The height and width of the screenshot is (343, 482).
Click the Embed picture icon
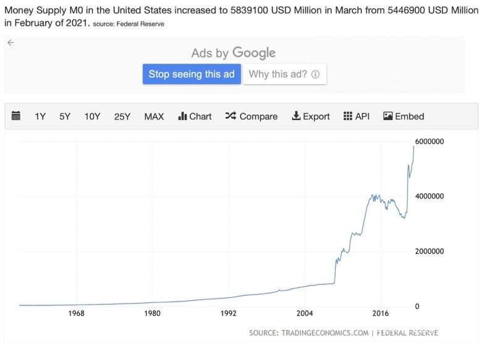tap(388, 116)
